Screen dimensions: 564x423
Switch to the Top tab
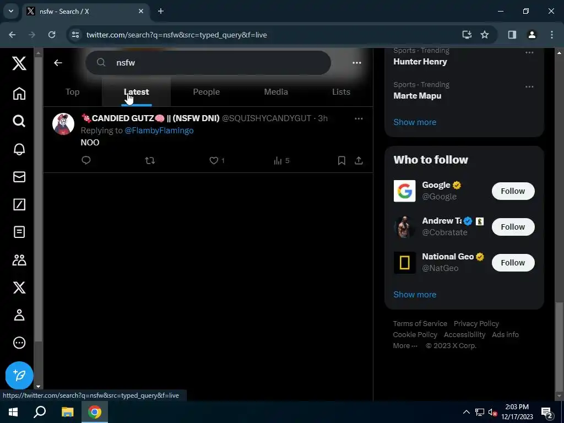[72, 92]
